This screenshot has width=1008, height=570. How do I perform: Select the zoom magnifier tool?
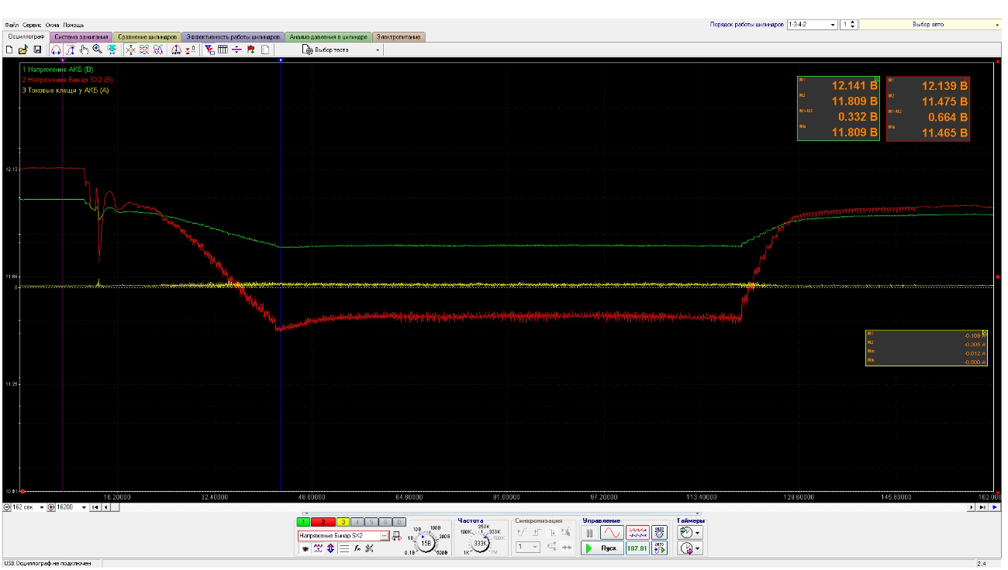pos(98,50)
